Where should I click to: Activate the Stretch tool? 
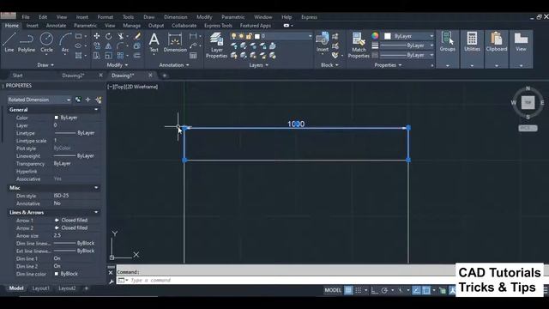point(96,55)
